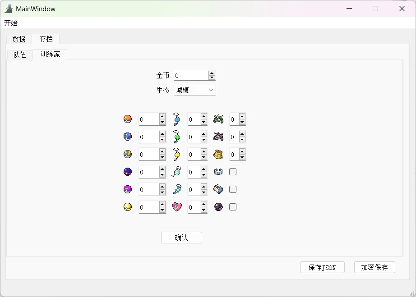Close the MainWindow window
This screenshot has height=297, width=416.
pyautogui.click(x=402, y=9)
